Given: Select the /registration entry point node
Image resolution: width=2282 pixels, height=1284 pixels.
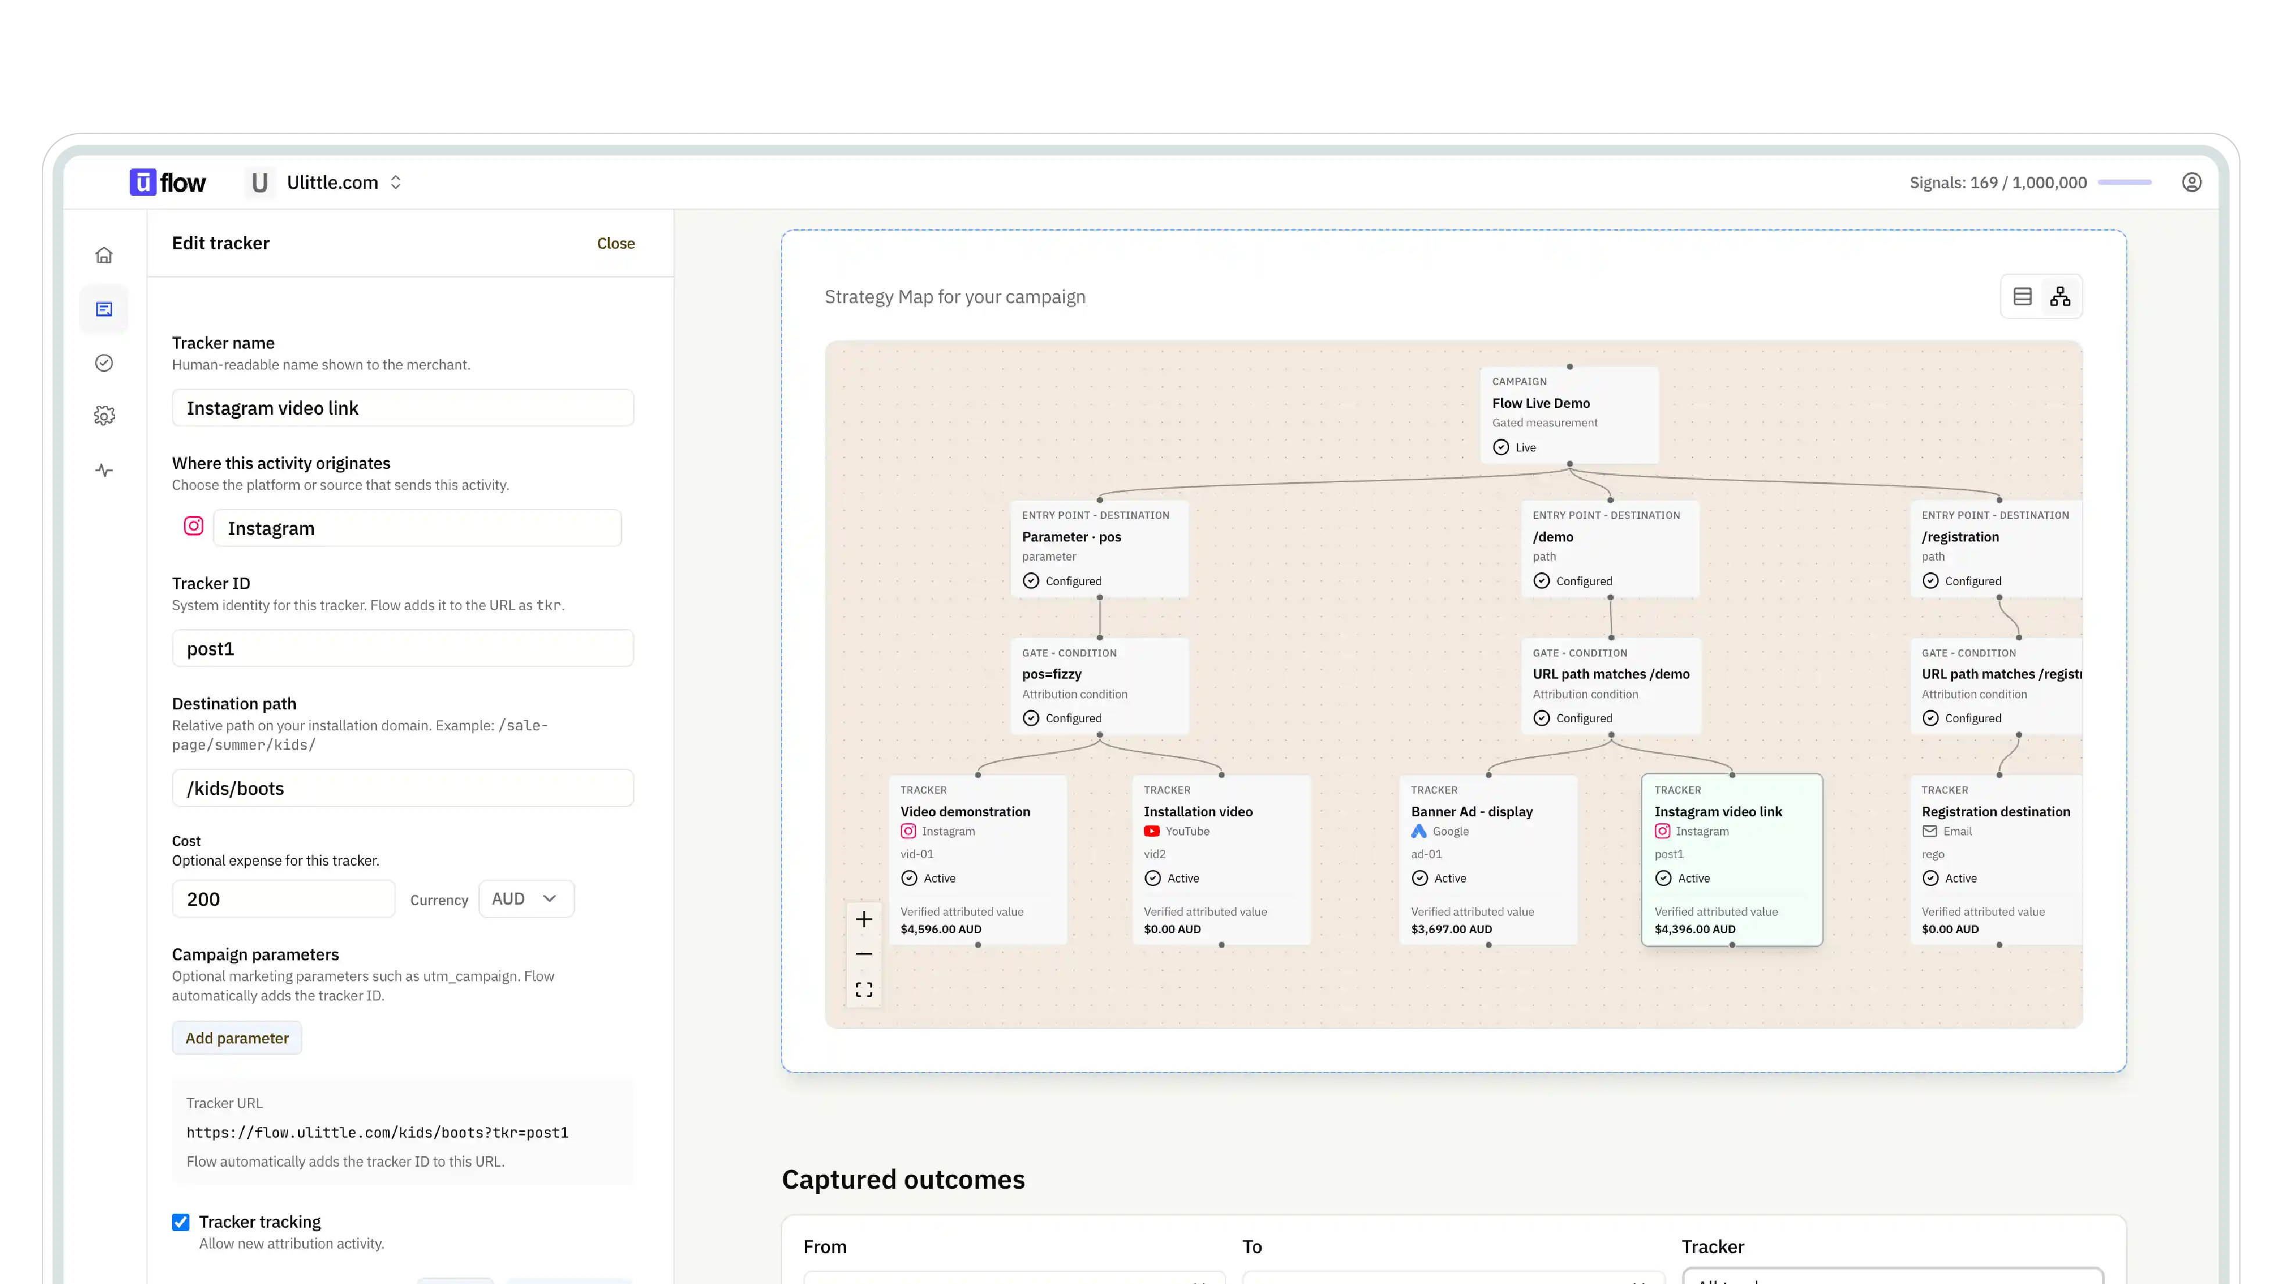Looking at the screenshot, I should (1997, 549).
